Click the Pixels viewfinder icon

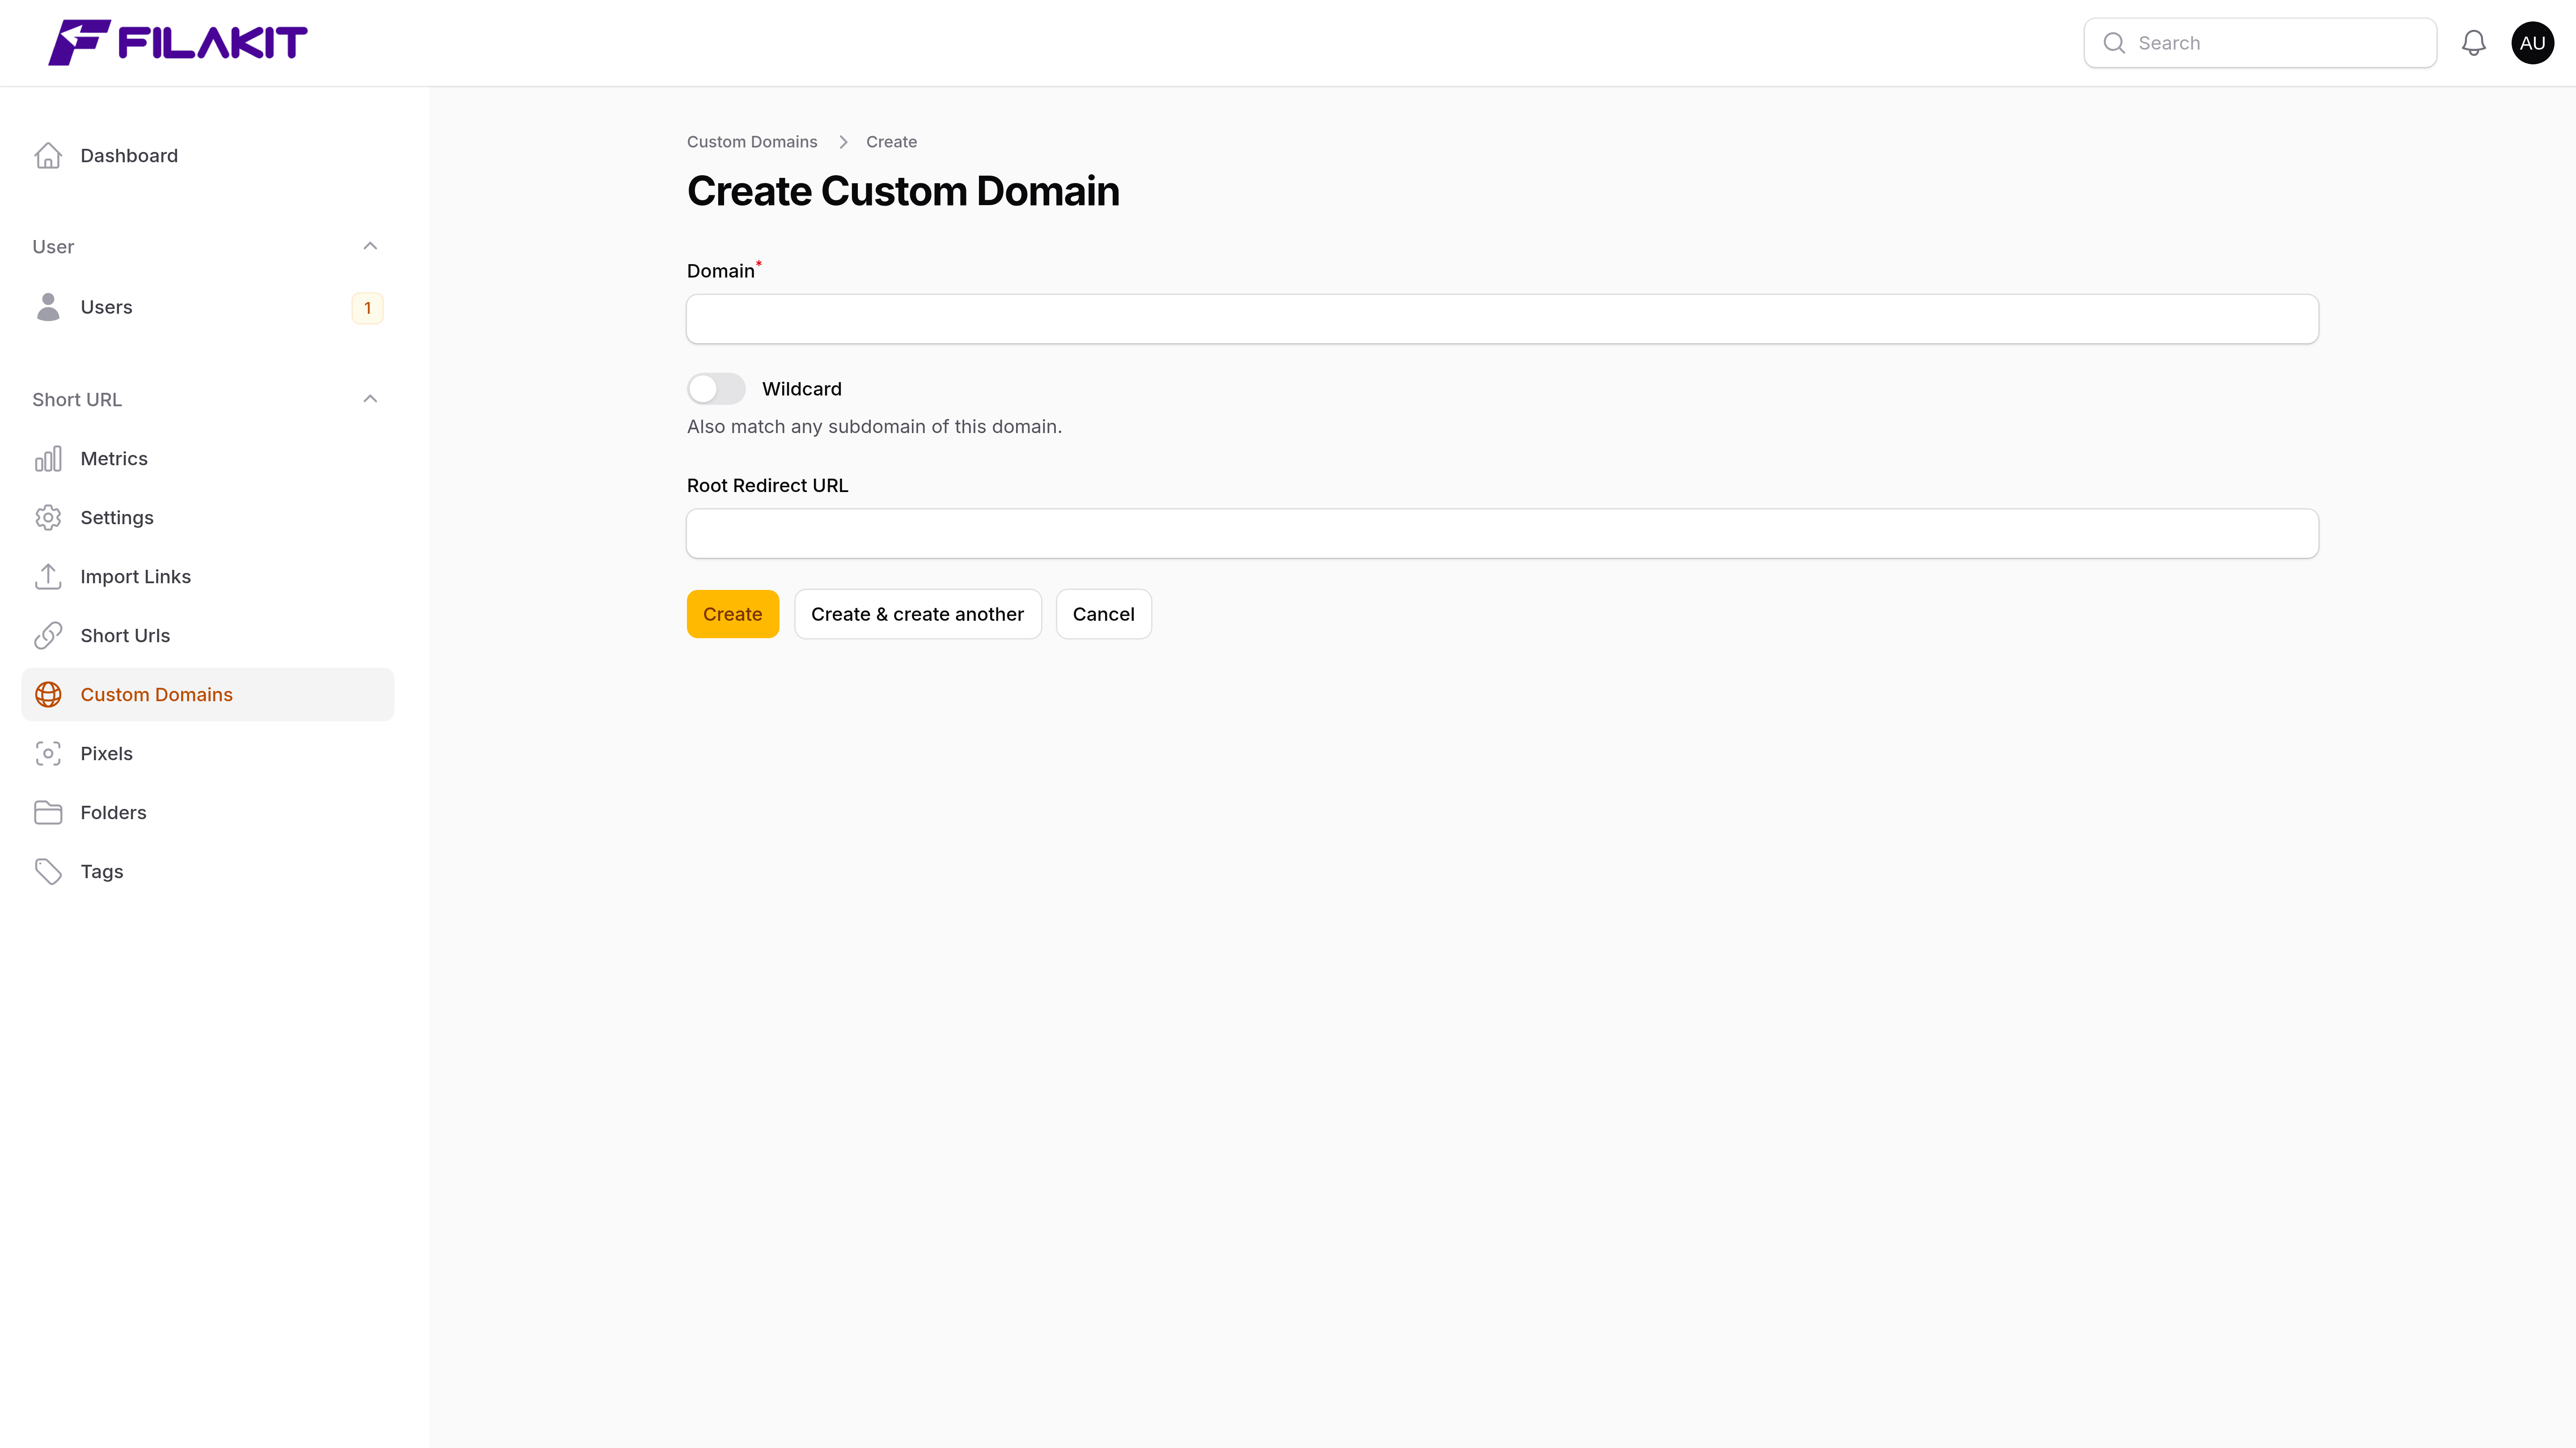point(48,753)
